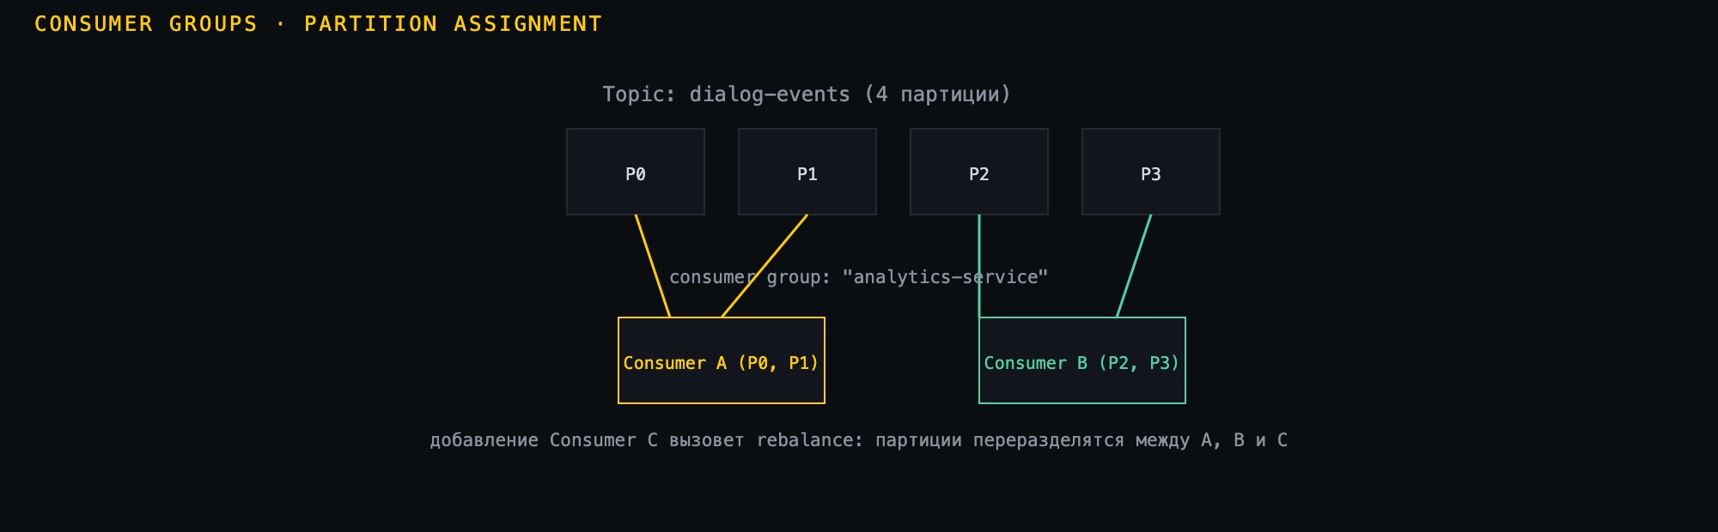Click the consumer group analytics-service label
Viewport: 1718px width, 532px height.
[x=859, y=277]
